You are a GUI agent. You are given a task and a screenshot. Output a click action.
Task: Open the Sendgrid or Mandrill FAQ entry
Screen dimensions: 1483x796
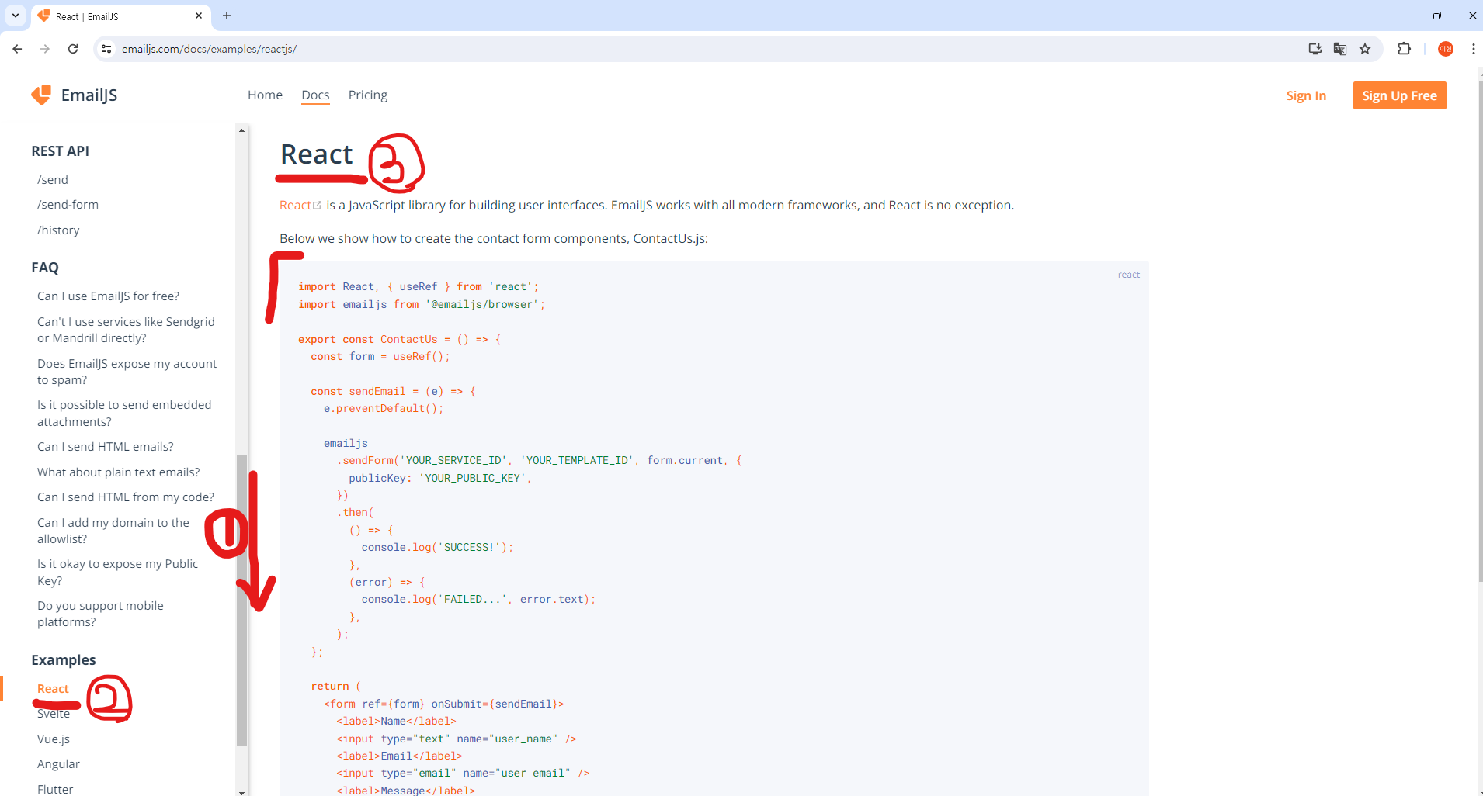click(126, 330)
